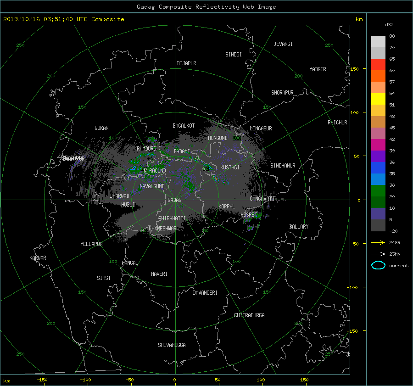The height and width of the screenshot is (386, 413).
Task: Click the '23MN' legend label
Action: pyautogui.click(x=395, y=254)
